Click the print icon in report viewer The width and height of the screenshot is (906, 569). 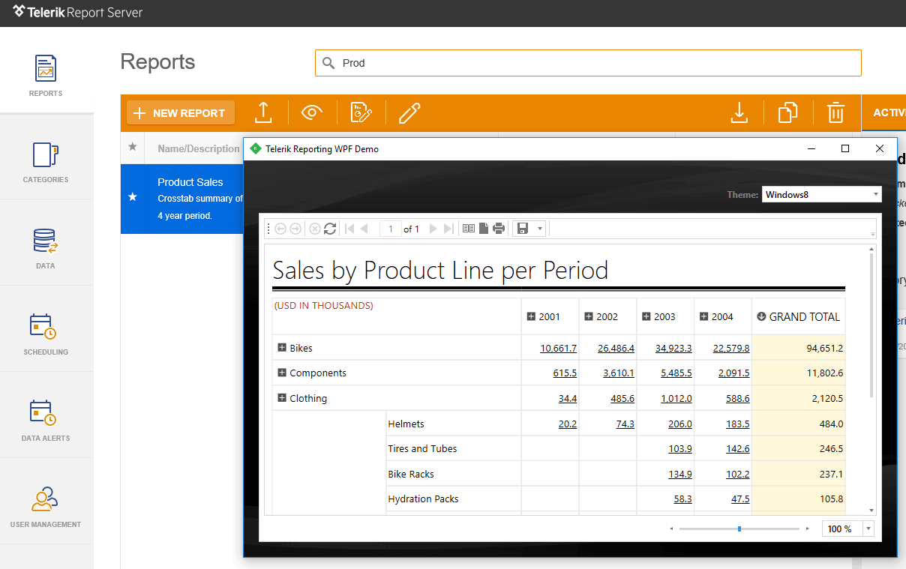tap(499, 229)
